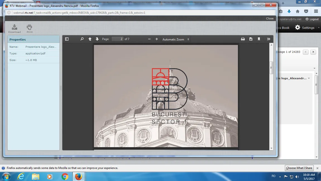Dismiss the Firefox data notification bar

click(x=317, y=168)
